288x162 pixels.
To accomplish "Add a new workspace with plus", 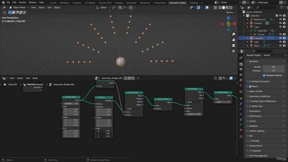I will (x=202, y=3).
